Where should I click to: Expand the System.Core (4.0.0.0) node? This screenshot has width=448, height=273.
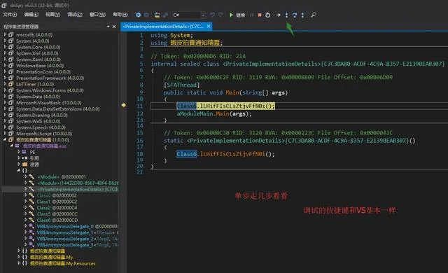pos(5,47)
